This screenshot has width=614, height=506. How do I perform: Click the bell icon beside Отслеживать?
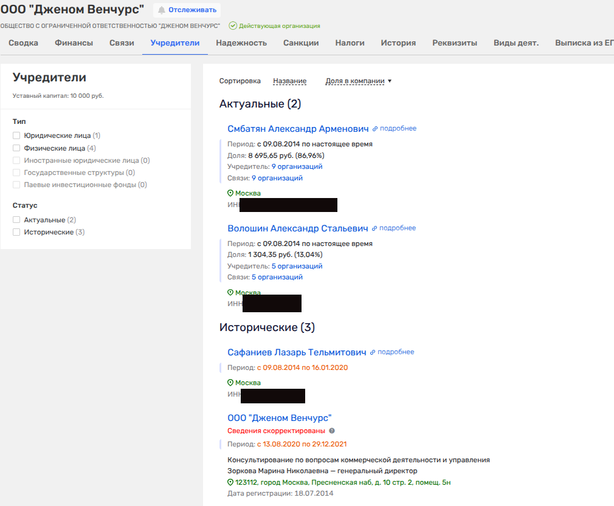pos(162,10)
